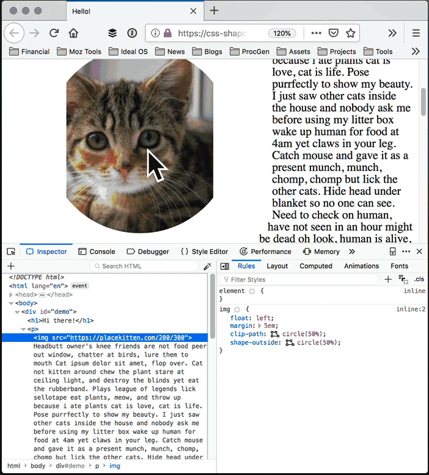Screen dimensions: 429x475
Task: Activate the element picker tool in DevTools
Action: tap(11, 252)
